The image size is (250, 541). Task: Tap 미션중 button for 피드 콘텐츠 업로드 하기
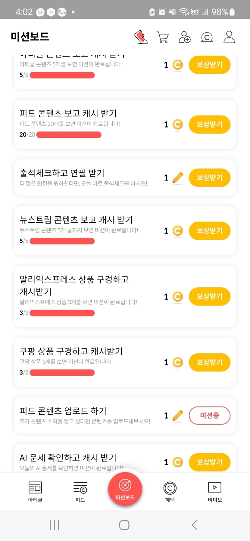tap(209, 416)
